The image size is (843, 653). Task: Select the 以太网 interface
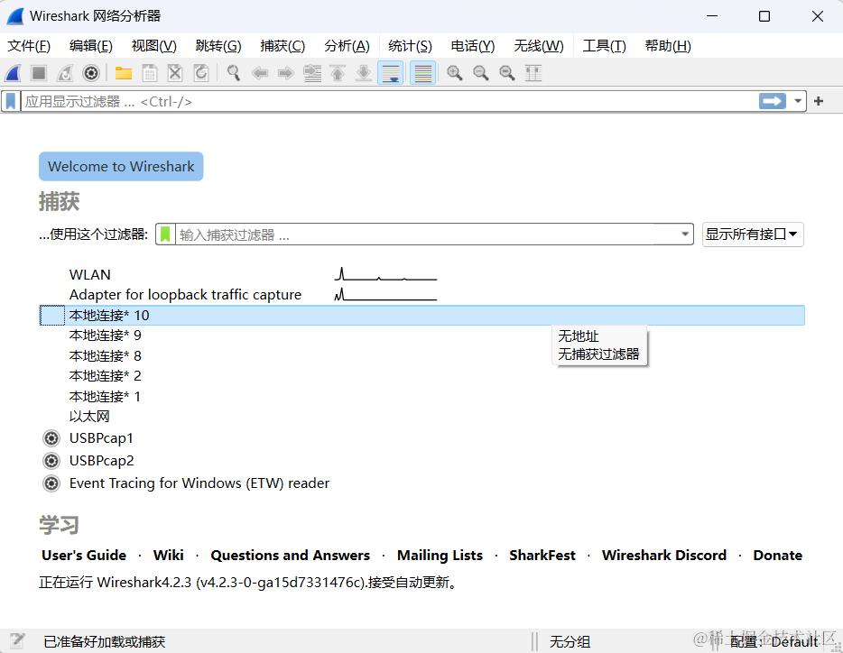point(89,417)
